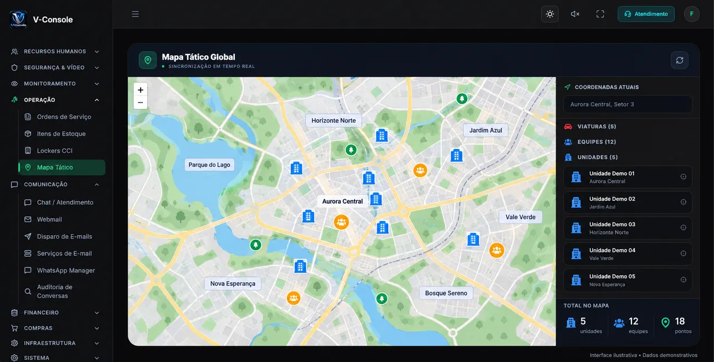Image resolution: width=714 pixels, height=362 pixels.
Task: Zoom out on the map
Action: (x=141, y=103)
